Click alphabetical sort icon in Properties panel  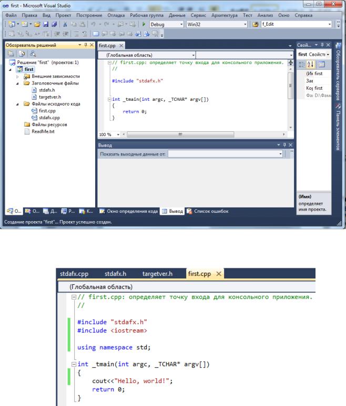click(x=310, y=64)
